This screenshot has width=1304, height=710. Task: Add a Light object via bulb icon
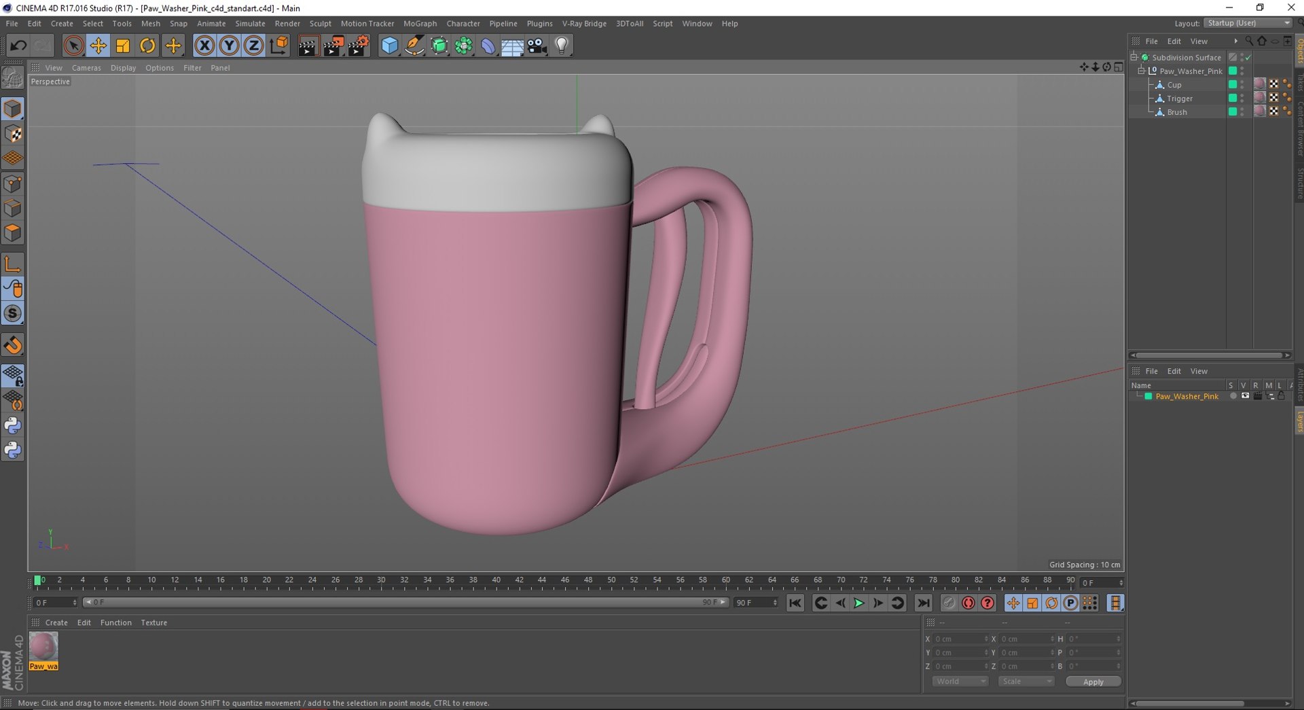coord(562,46)
